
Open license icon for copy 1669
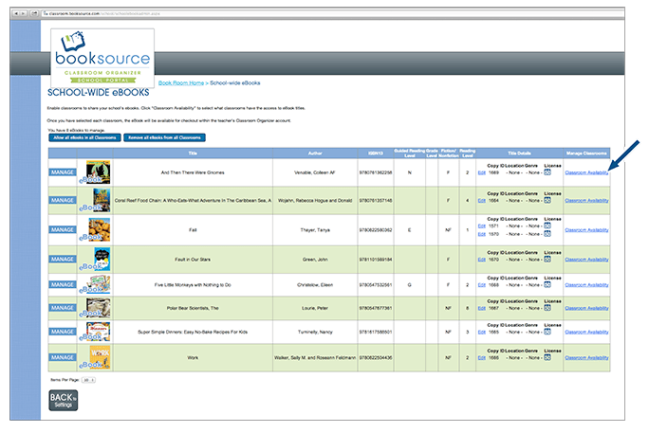point(547,172)
